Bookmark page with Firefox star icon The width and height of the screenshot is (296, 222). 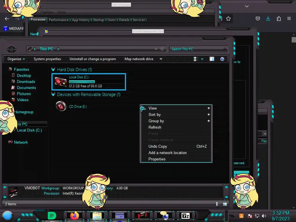(228, 18)
